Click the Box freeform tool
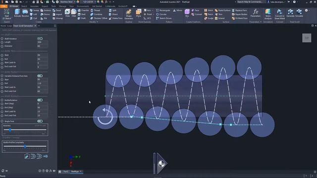Screen dimensions: 317x178 pyautogui.click(x=187, y=13)
